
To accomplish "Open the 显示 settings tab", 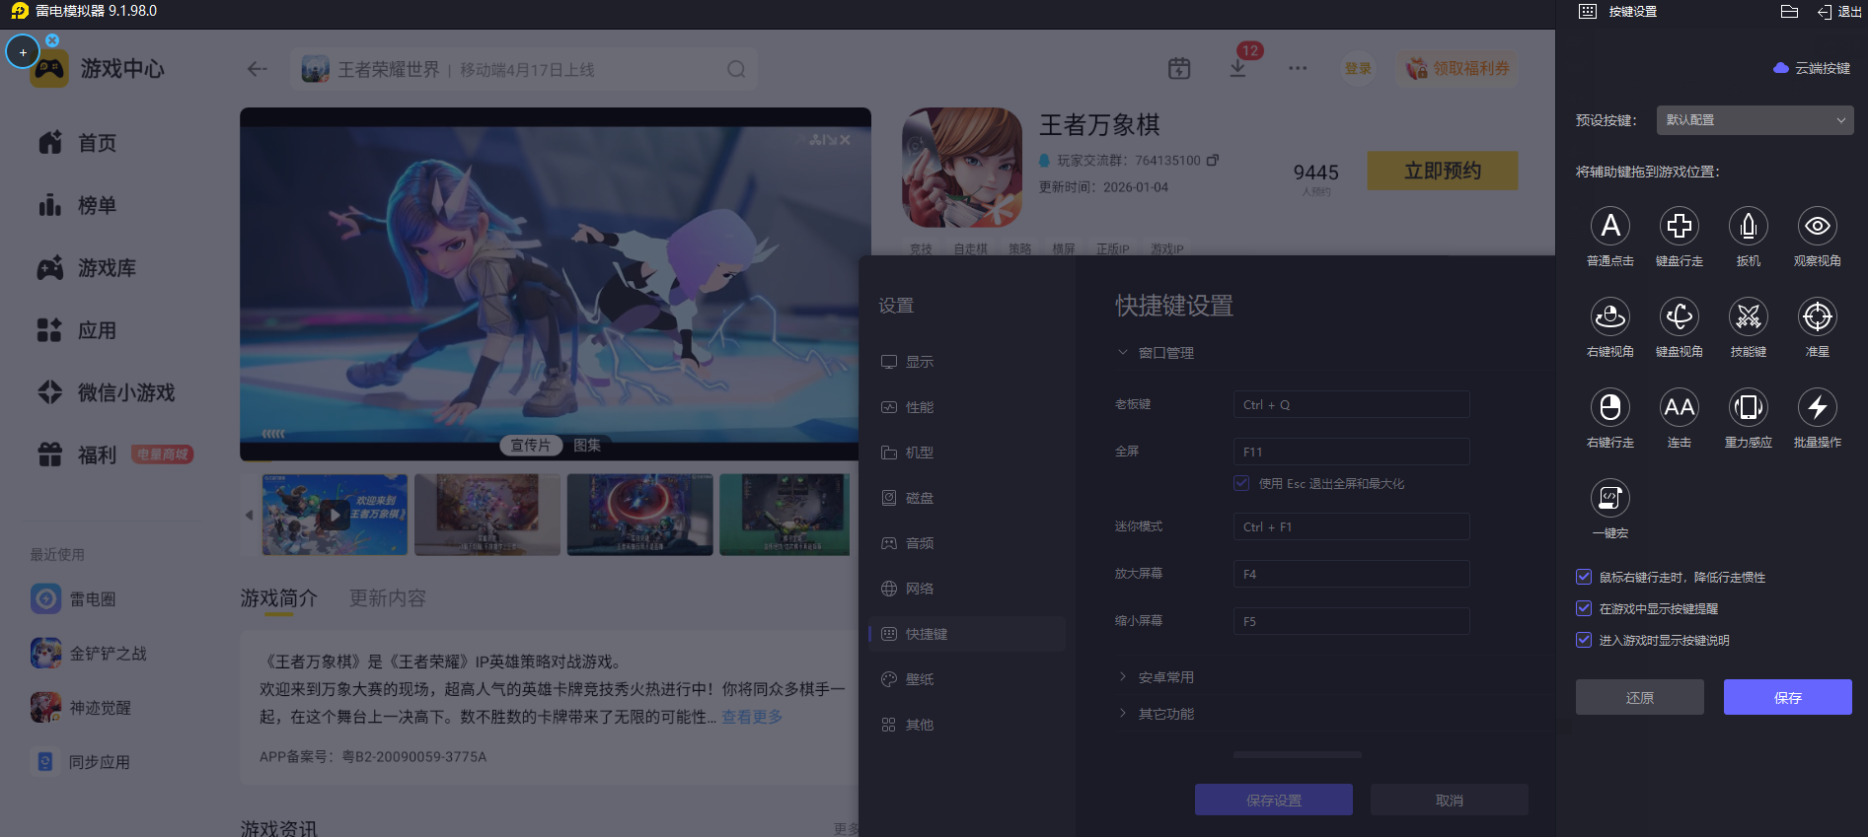I will [x=967, y=362].
